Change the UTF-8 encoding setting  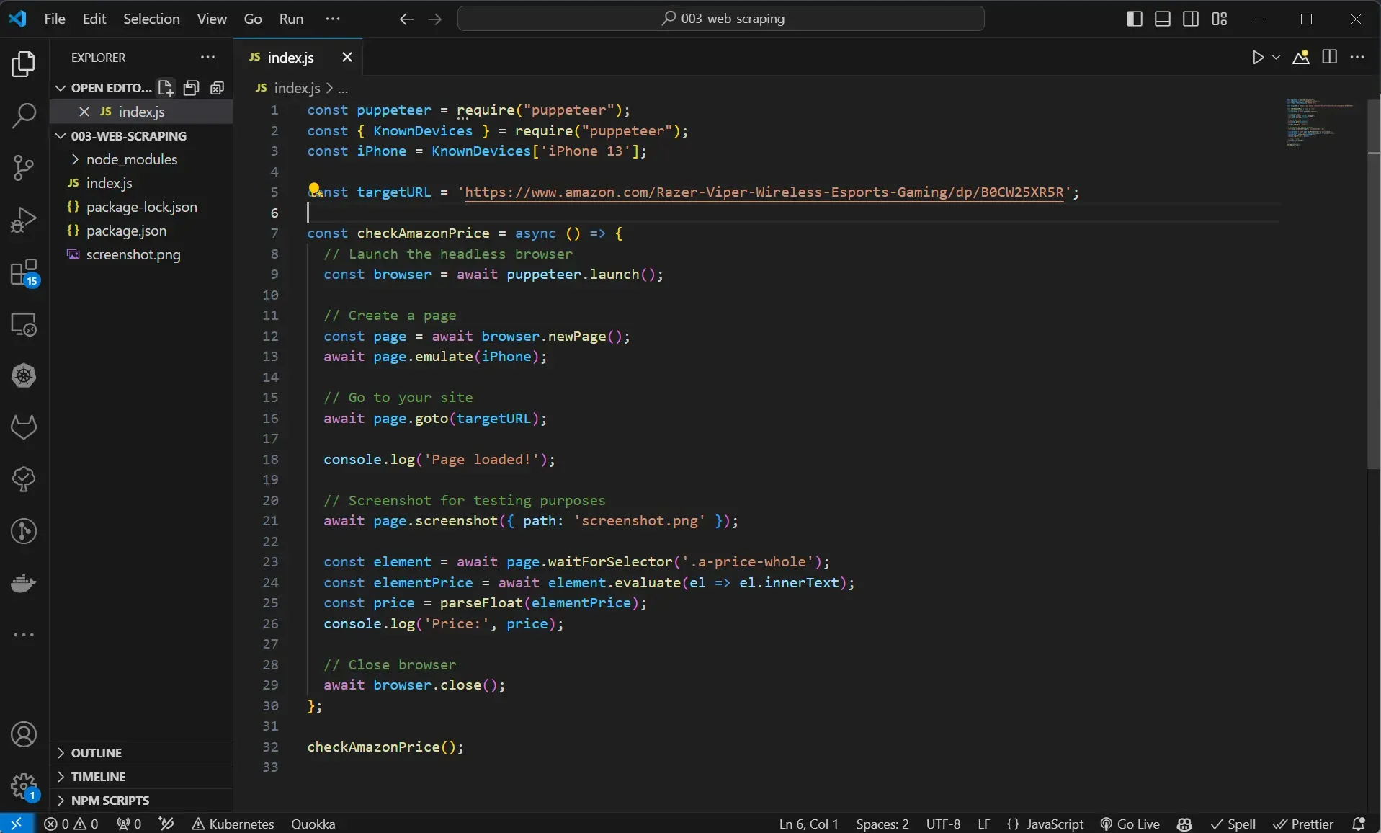pyautogui.click(x=943, y=824)
